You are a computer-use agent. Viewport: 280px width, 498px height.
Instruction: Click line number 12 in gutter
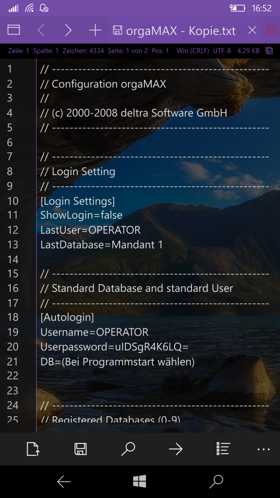(13, 230)
